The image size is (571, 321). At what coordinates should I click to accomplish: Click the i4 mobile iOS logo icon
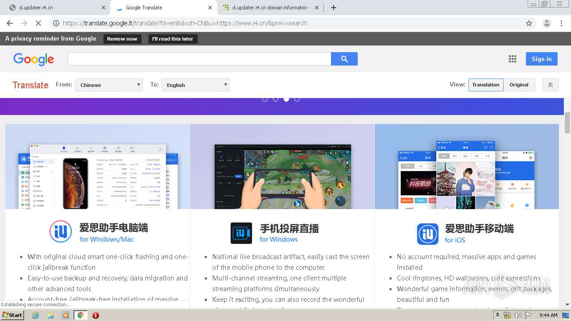(x=428, y=234)
